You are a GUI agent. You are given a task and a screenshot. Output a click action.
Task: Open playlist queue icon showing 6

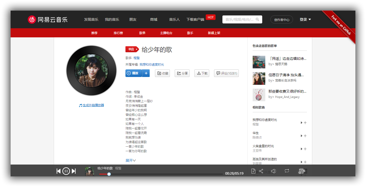click(x=303, y=171)
